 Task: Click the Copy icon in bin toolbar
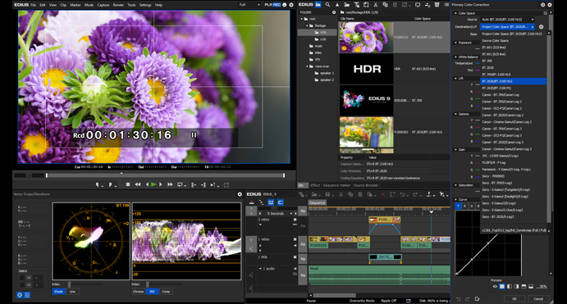coord(385,5)
